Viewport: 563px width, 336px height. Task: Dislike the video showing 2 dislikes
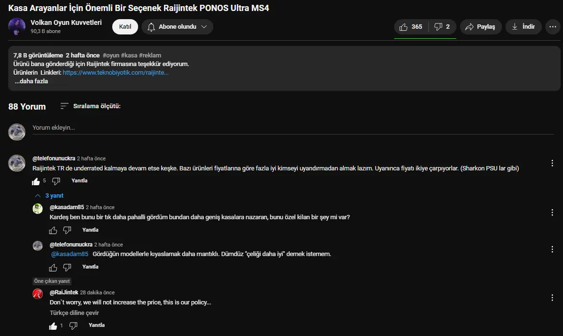(442, 27)
